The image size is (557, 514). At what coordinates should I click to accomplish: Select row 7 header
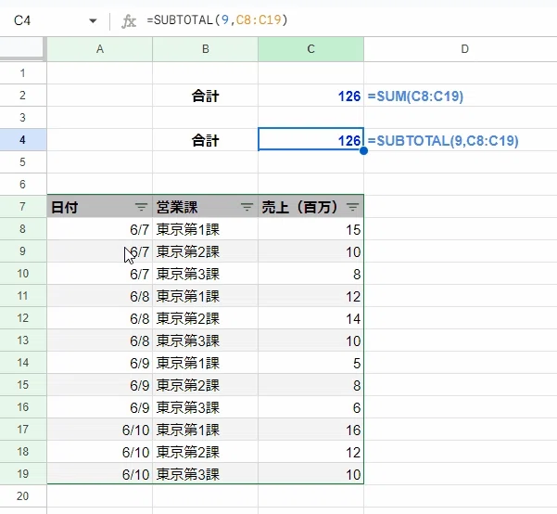(23, 207)
